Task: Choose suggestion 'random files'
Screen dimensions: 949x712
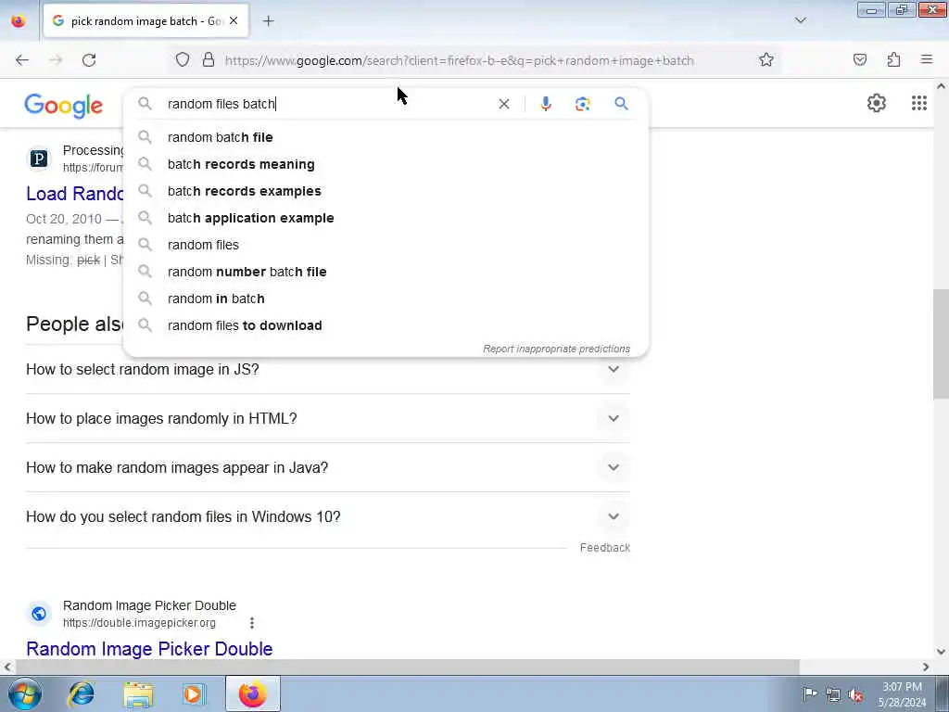Action: [x=386, y=245]
